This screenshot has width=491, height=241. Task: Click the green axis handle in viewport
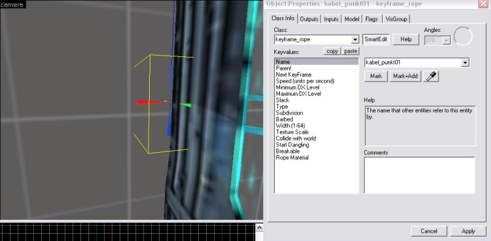pyautogui.click(x=185, y=105)
